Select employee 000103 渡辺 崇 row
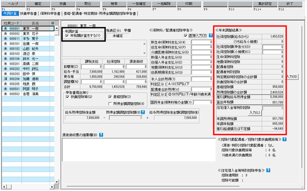307x191 pixels. pos(28,54)
